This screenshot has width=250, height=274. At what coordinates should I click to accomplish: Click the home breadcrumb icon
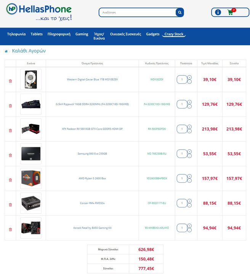pos(6,51)
